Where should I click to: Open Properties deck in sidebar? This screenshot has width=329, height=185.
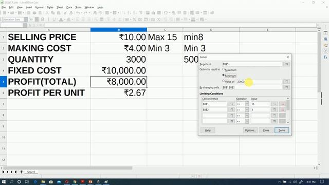(325, 33)
